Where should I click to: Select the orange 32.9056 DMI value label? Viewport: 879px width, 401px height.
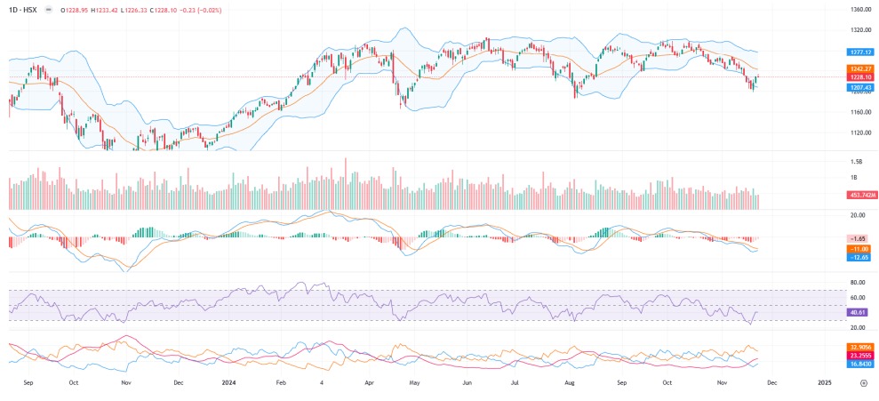(860, 347)
